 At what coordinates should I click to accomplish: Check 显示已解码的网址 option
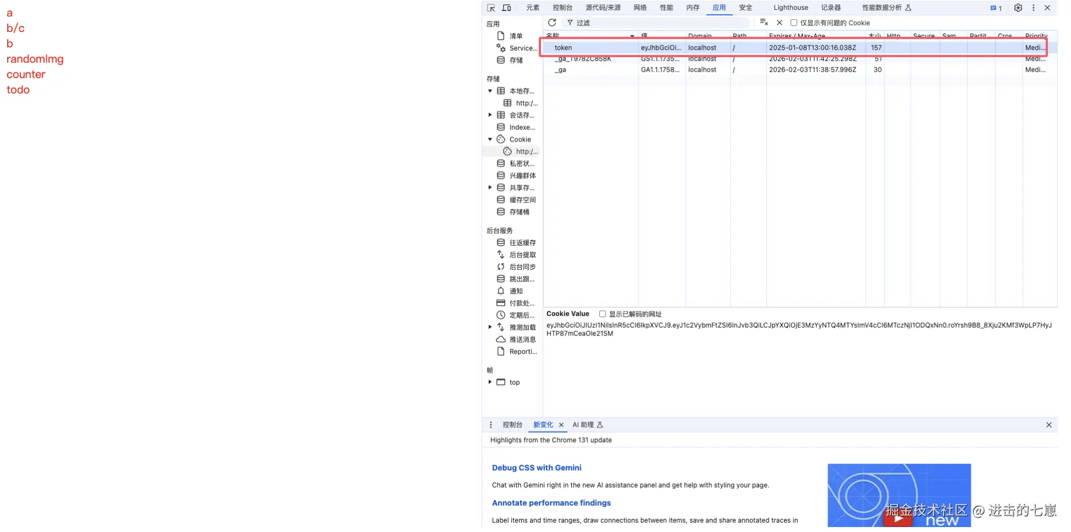coord(602,314)
